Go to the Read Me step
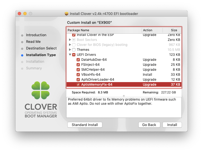 point(33,42)
